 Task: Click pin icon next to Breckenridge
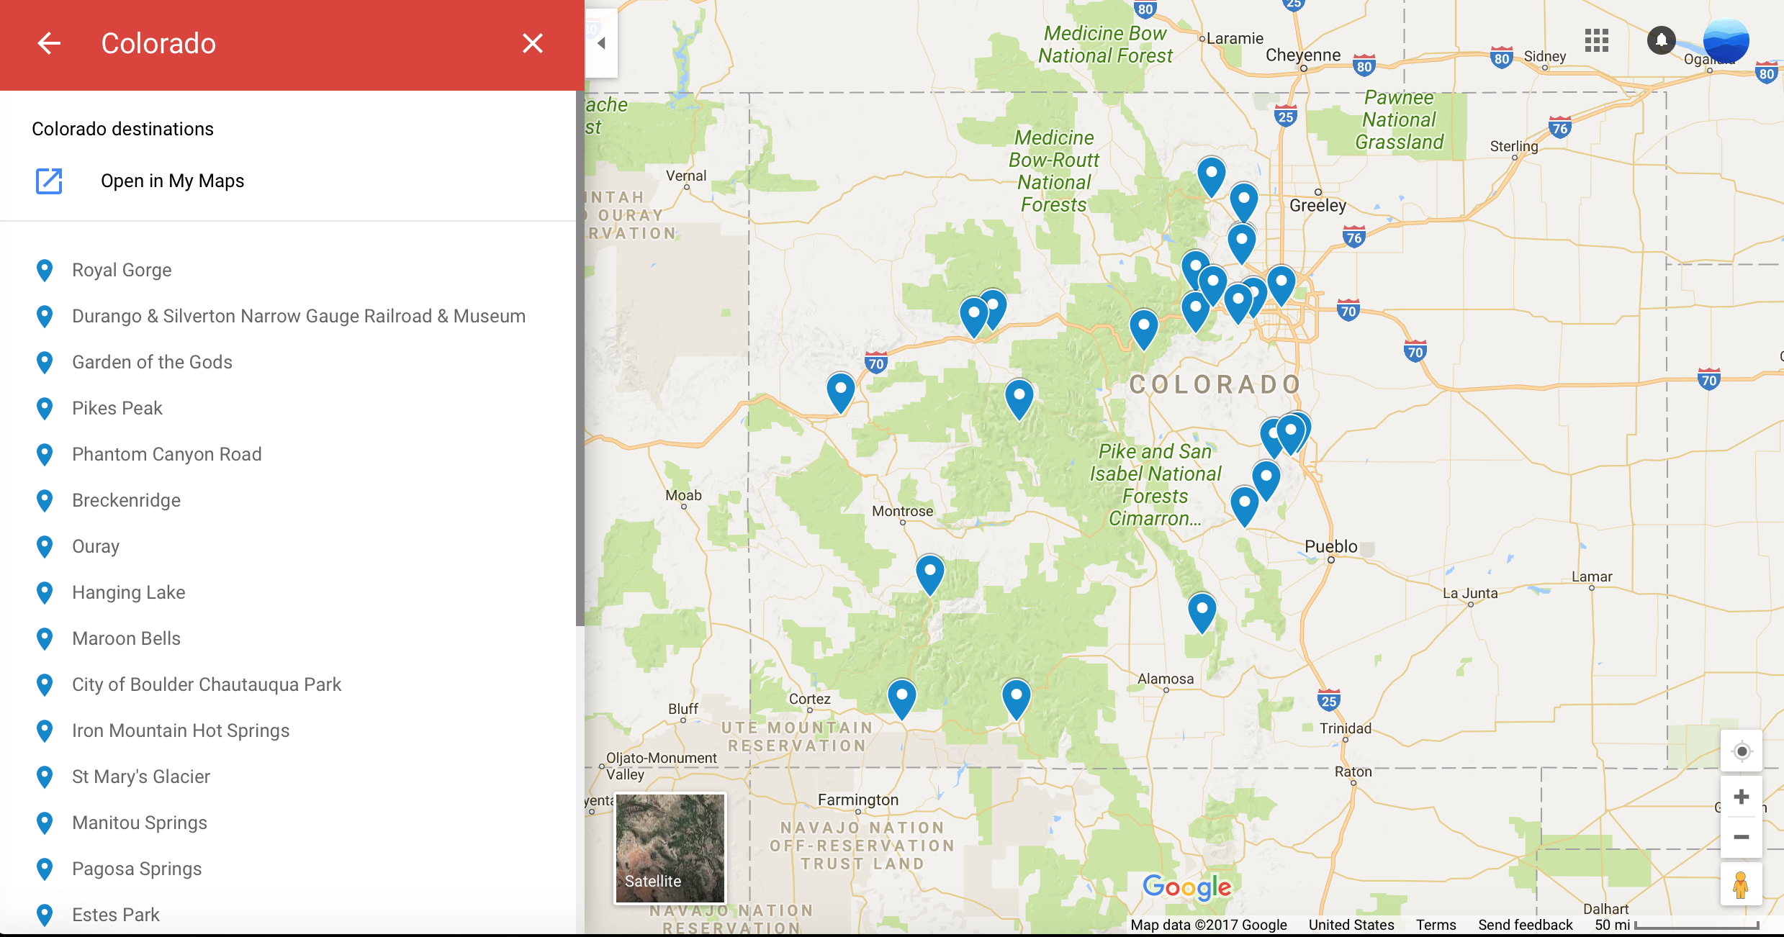coord(45,501)
